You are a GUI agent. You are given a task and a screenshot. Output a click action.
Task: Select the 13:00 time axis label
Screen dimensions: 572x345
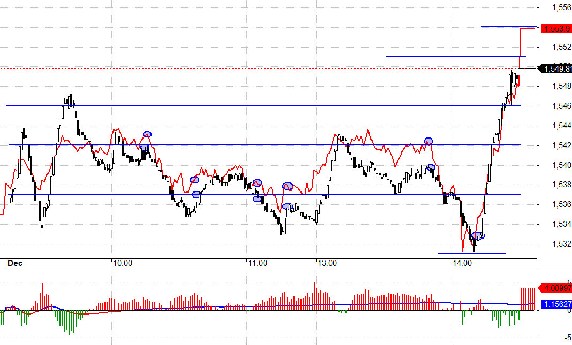(x=327, y=263)
